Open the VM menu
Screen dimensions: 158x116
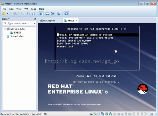(26, 9)
